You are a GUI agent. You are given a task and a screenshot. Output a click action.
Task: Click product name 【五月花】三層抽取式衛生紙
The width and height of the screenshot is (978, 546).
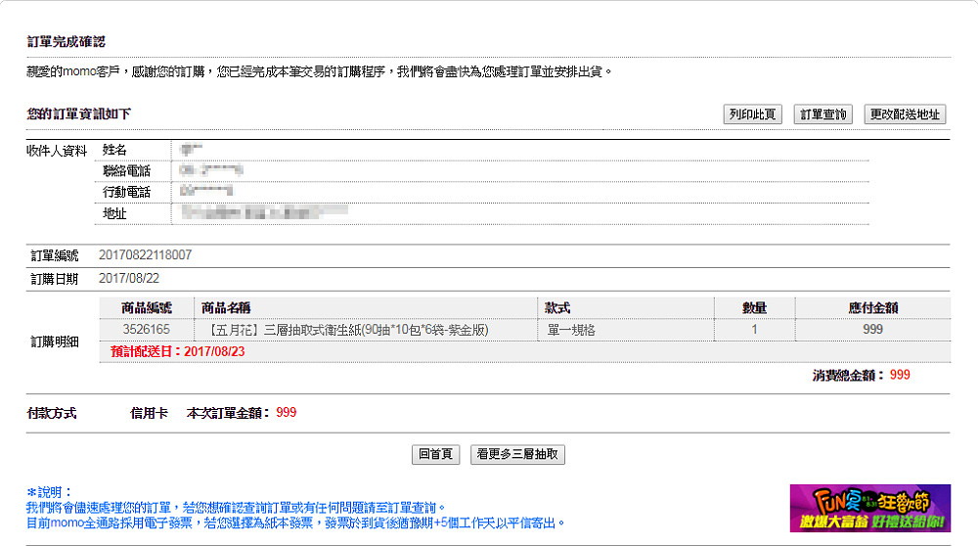pos(346,330)
